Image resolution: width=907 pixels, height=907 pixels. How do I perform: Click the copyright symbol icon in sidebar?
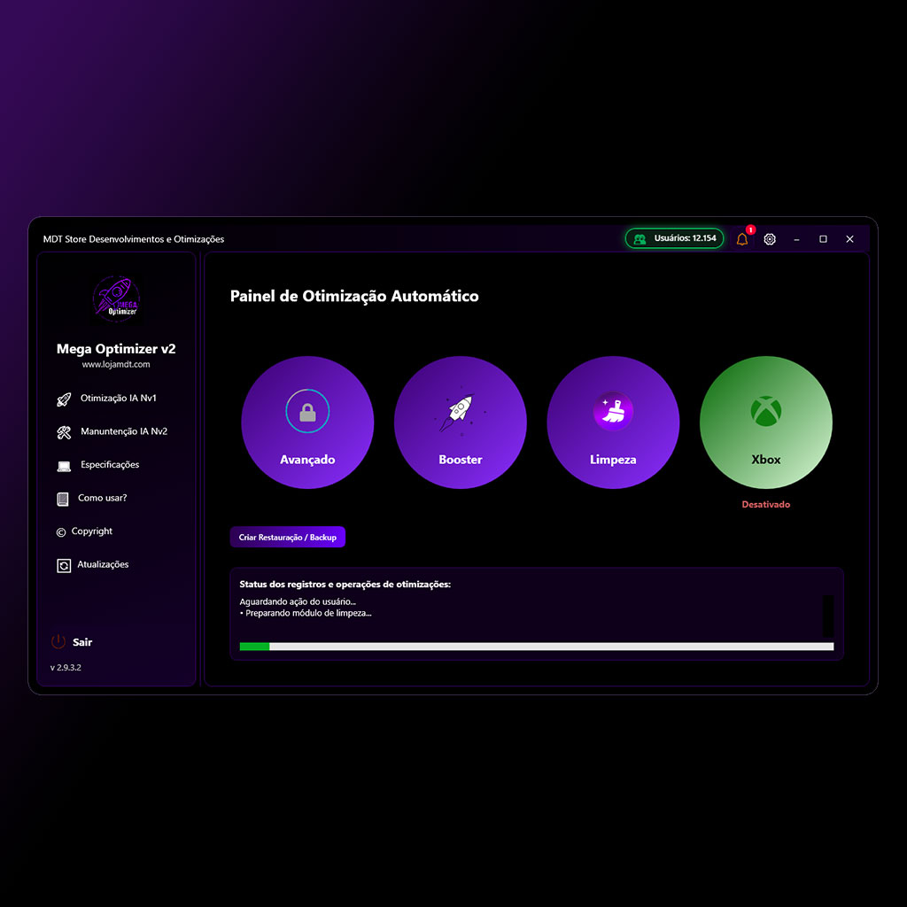[x=61, y=532]
